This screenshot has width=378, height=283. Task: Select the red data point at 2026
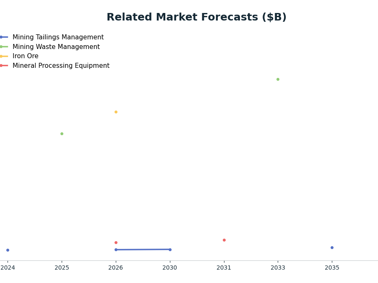[x=116, y=242]
